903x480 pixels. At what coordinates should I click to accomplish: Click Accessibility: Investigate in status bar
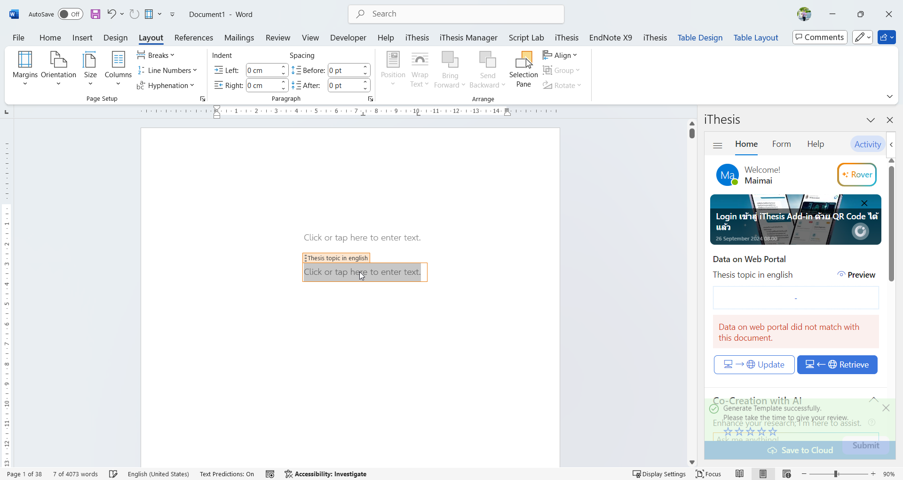(325, 474)
